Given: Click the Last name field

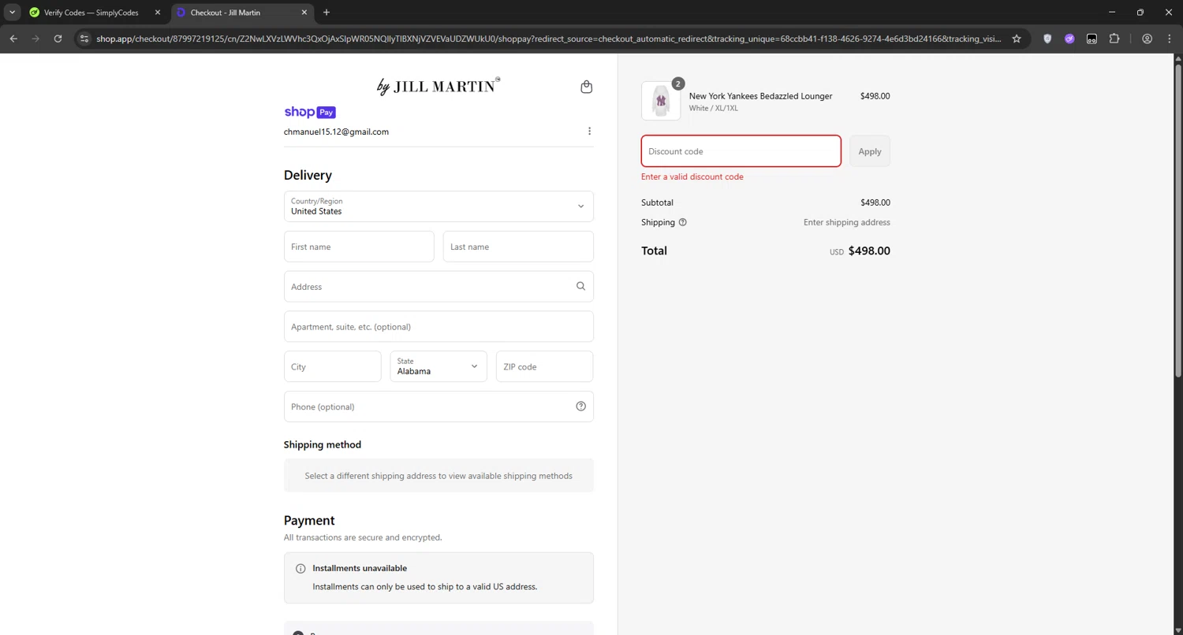Looking at the screenshot, I should click(x=518, y=247).
